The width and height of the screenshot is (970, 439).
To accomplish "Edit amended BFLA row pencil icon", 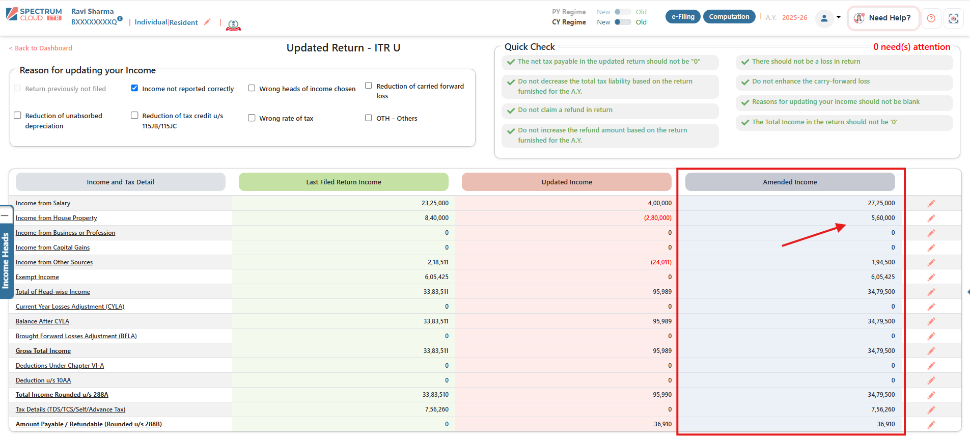I will coord(931,336).
